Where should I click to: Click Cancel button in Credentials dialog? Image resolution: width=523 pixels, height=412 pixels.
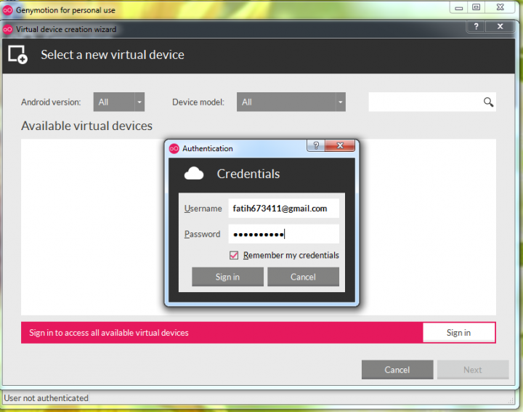(x=303, y=277)
